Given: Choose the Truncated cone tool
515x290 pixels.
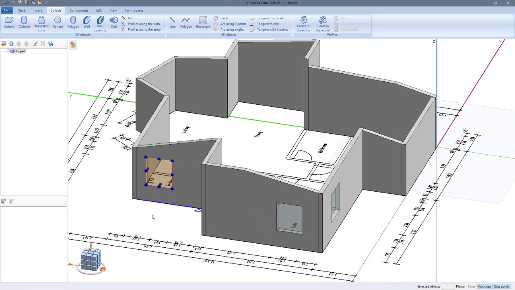Looking at the screenshot, I should (41, 24).
